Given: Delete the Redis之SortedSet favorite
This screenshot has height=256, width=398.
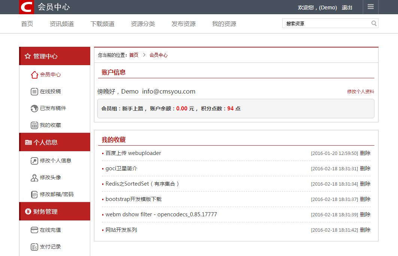Looking at the screenshot, I should [365, 184].
